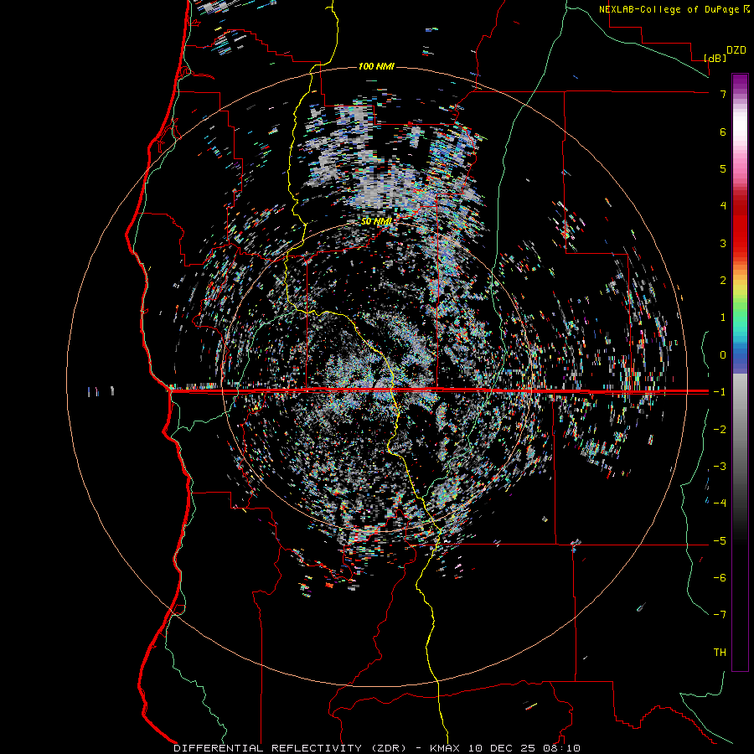This screenshot has height=754, width=754.
Task: Click the DZD product label
Action: pos(736,50)
